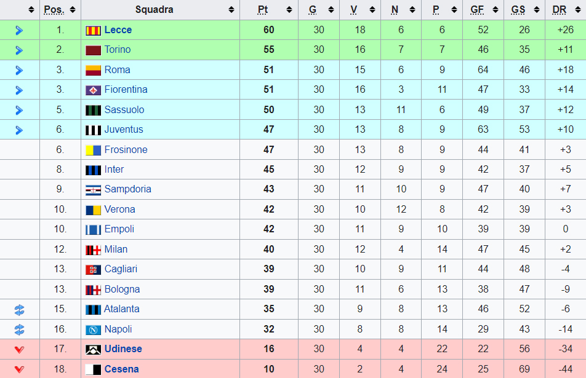The height and width of the screenshot is (378, 586).
Task: Open the Bologna team link
Action: tap(122, 289)
